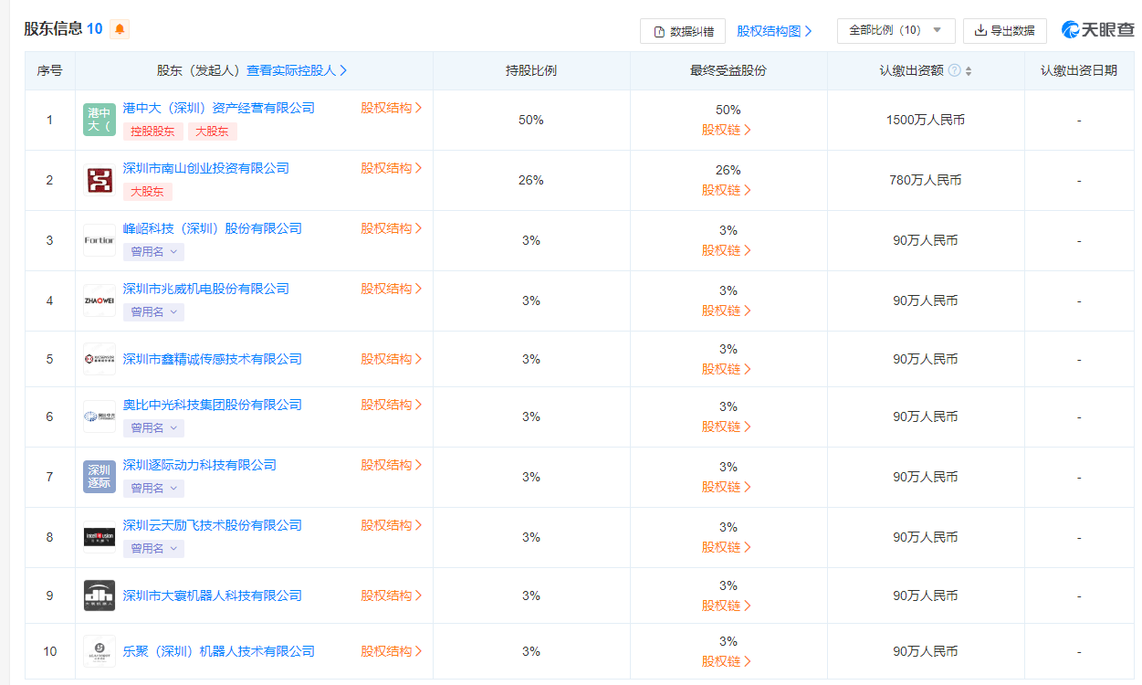The width and height of the screenshot is (1142, 685).
Task: Click 乐聚 Leju Robot logo
Action: click(x=100, y=651)
